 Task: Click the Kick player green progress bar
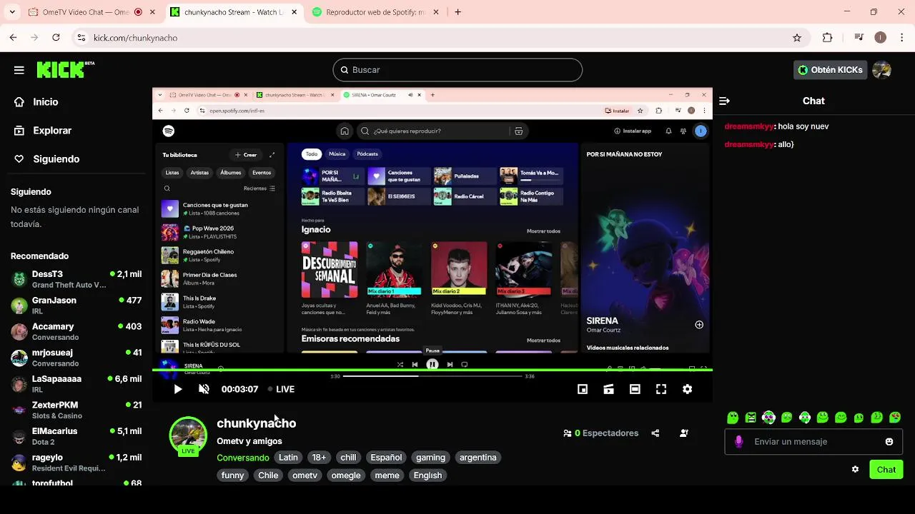(x=432, y=371)
